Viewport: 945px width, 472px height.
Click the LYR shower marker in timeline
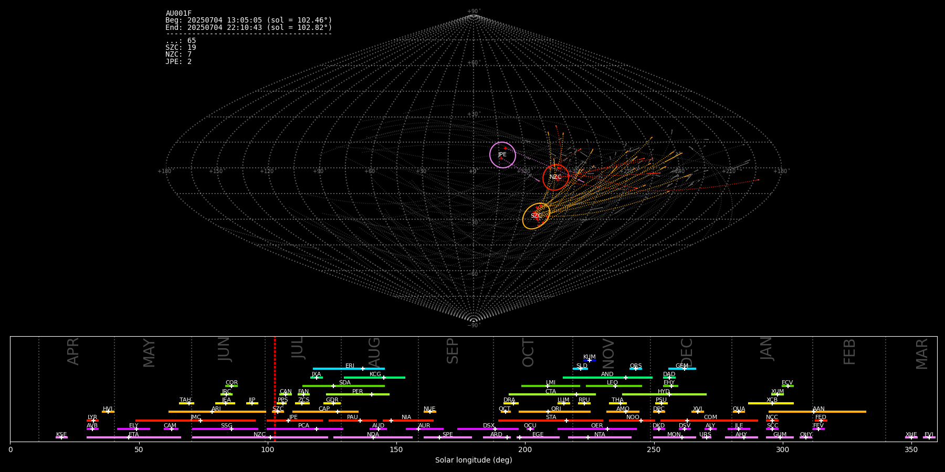coord(92,420)
